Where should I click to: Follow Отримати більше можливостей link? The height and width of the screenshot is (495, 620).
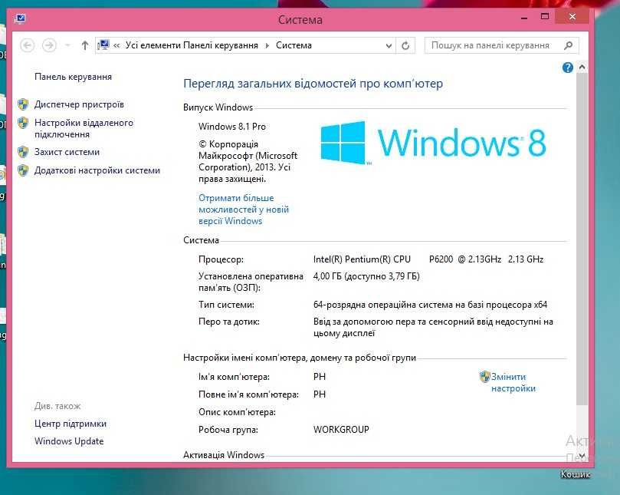tap(244, 209)
